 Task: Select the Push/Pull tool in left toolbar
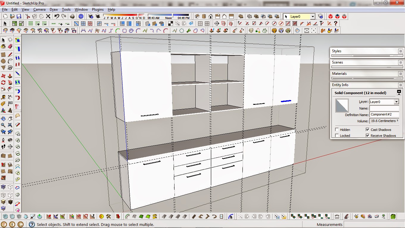tap(10, 76)
